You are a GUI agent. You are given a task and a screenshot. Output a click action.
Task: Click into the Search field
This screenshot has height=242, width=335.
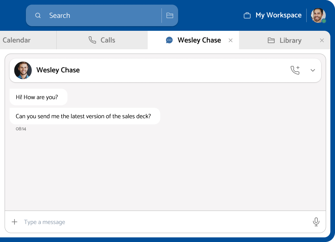pyautogui.click(x=102, y=16)
